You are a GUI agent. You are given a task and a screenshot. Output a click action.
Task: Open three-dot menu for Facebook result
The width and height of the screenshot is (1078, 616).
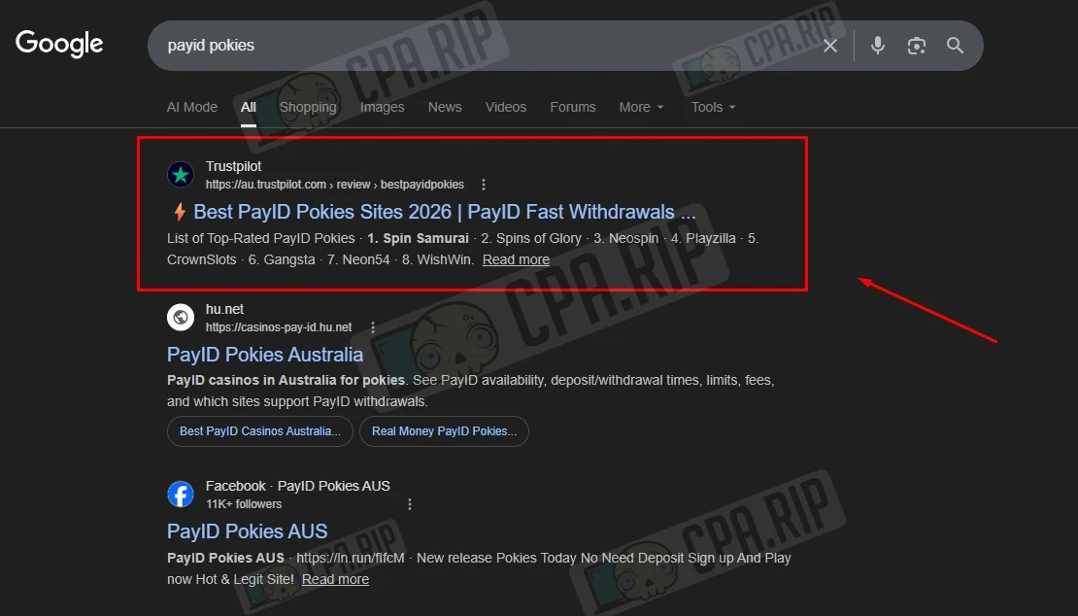click(410, 504)
